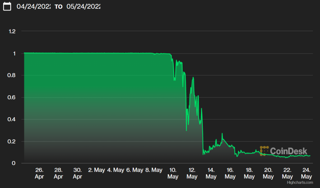Open the calendar date picker icon
Viewport: 320px width, 188px height.
[7, 6]
